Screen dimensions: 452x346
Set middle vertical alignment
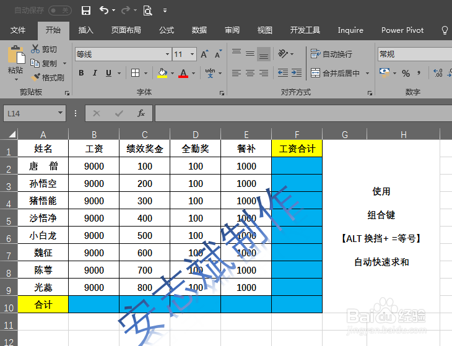(x=250, y=54)
